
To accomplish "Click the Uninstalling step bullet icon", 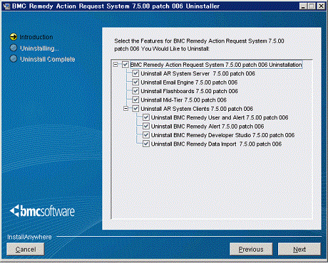I will click(14, 48).
